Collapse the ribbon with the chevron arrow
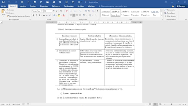Image resolution: width=188 pixels, height=106 pixels. [186, 19]
